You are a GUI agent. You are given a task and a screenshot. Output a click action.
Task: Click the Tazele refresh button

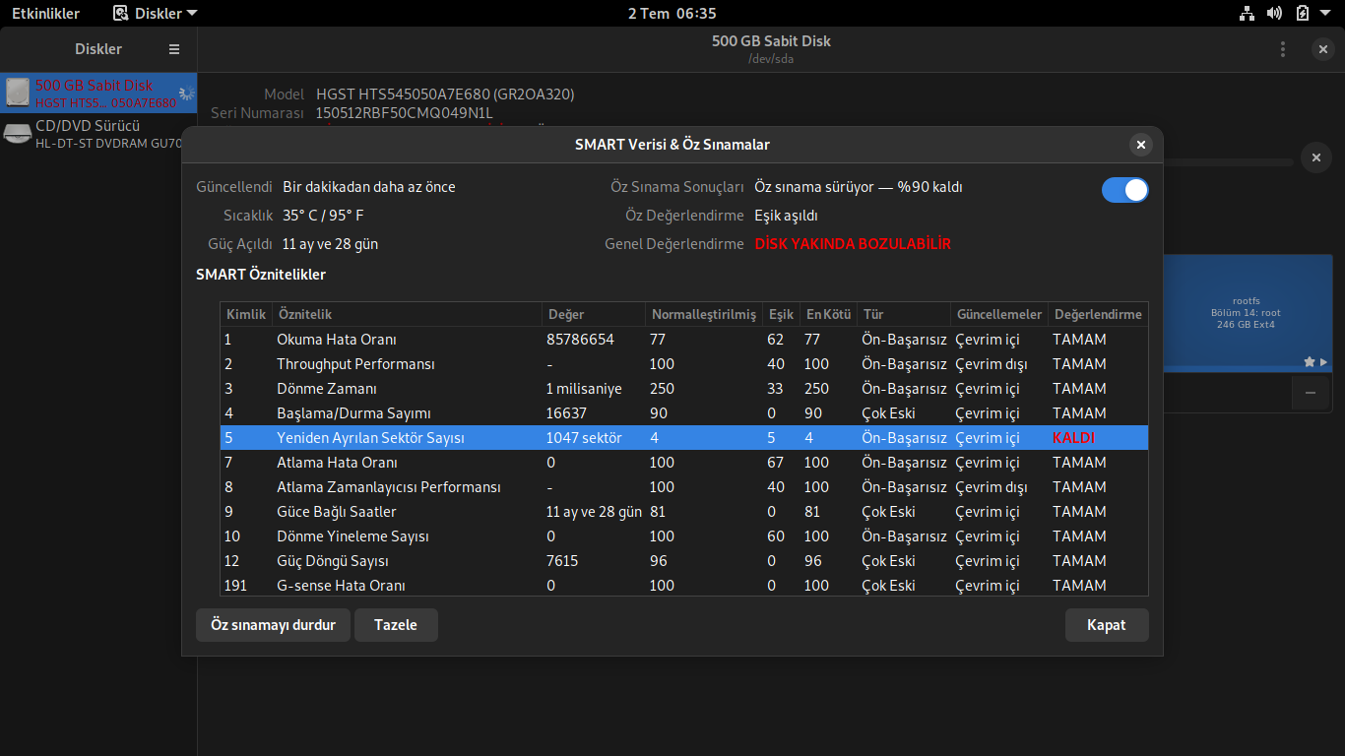[x=396, y=625]
